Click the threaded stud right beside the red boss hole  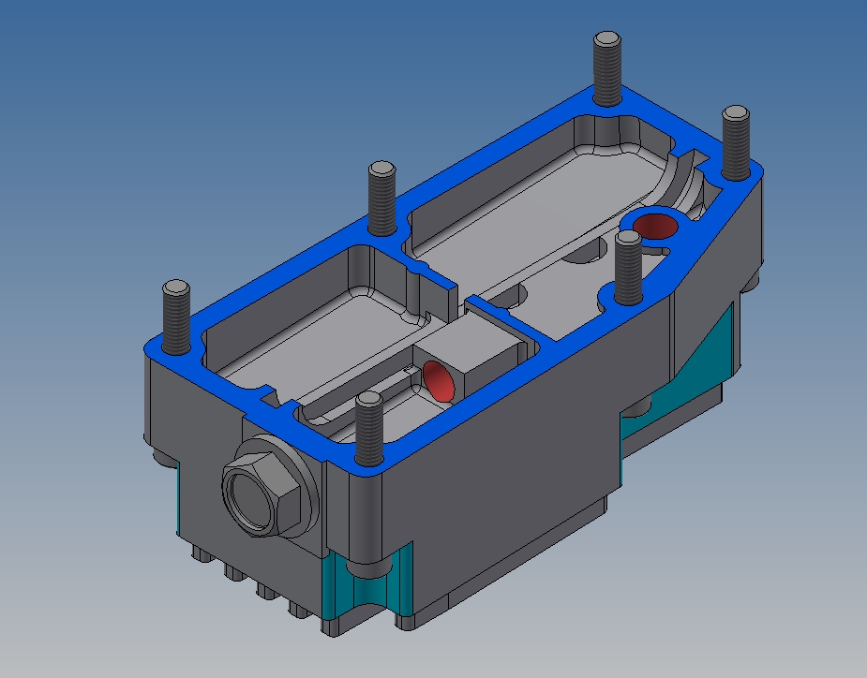click(628, 268)
